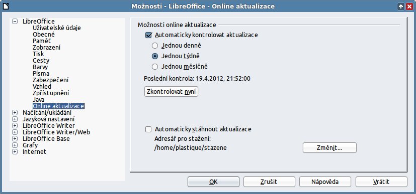Enable Automaticky stáhnout aktualizace
The width and height of the screenshot is (416, 194).
pos(148,129)
